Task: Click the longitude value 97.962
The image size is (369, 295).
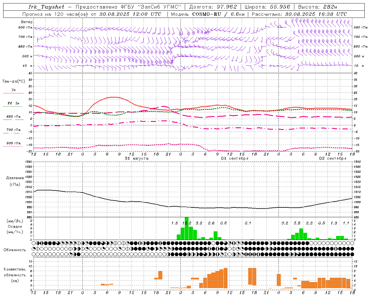Action: [227, 7]
